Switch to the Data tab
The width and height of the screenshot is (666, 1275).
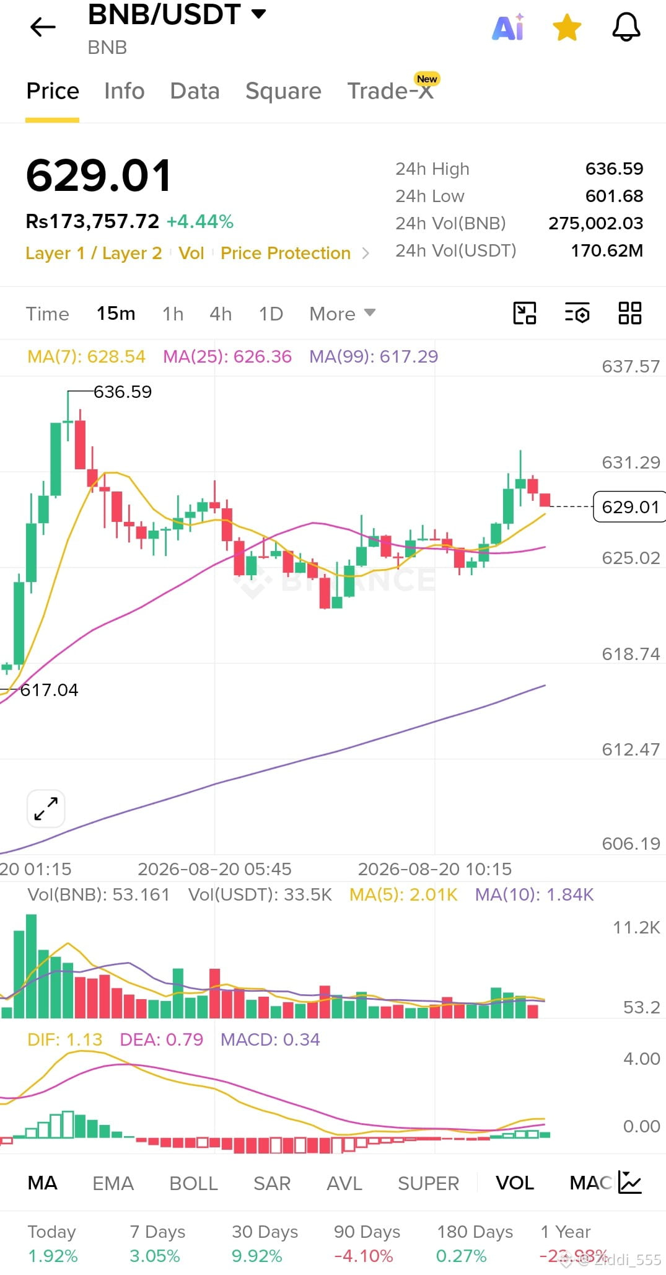tap(195, 91)
